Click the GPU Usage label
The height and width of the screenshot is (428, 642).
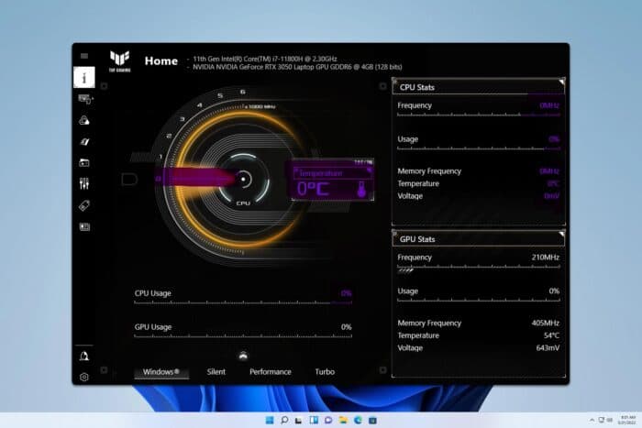[153, 327]
